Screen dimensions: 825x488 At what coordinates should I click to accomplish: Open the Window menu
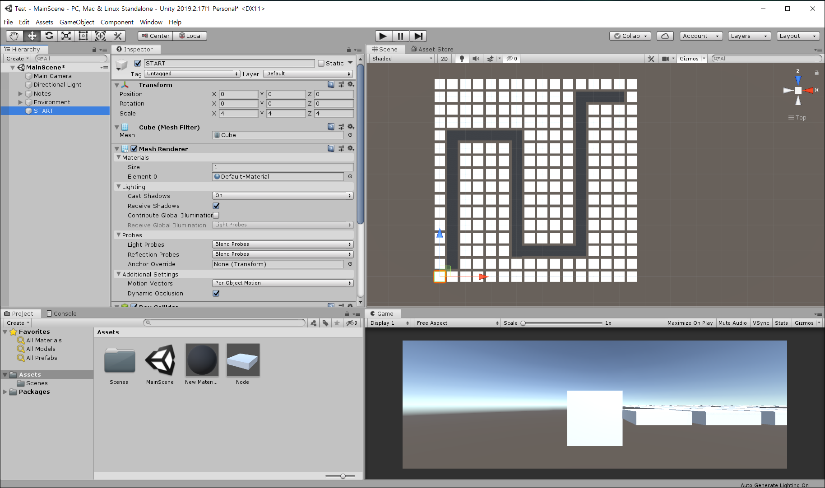coord(151,22)
